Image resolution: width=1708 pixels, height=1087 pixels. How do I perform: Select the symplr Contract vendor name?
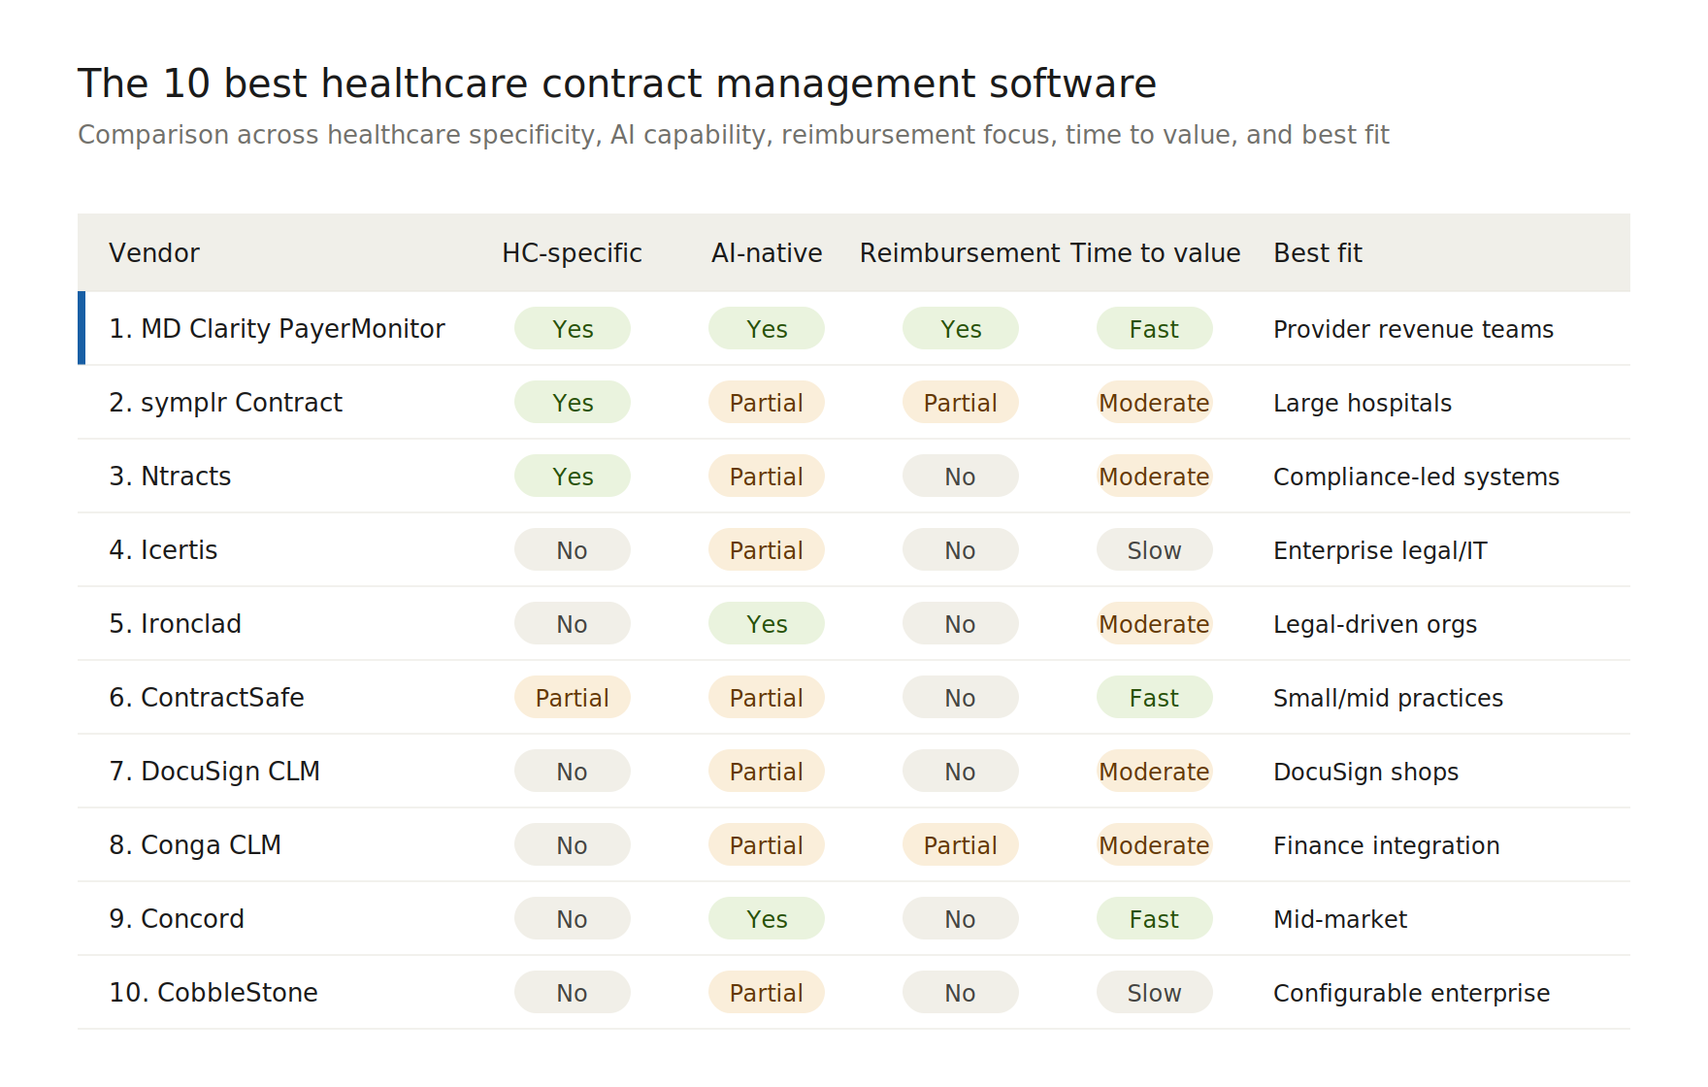point(225,403)
